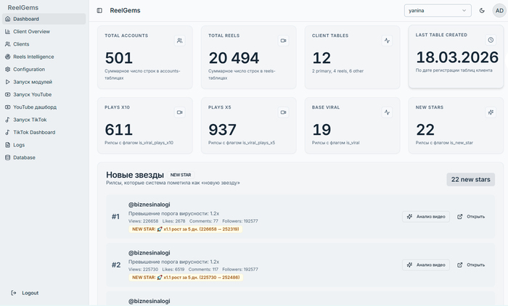This screenshot has height=306, width=508.
Task: Click the Base Viral activity icon
Action: (x=387, y=112)
